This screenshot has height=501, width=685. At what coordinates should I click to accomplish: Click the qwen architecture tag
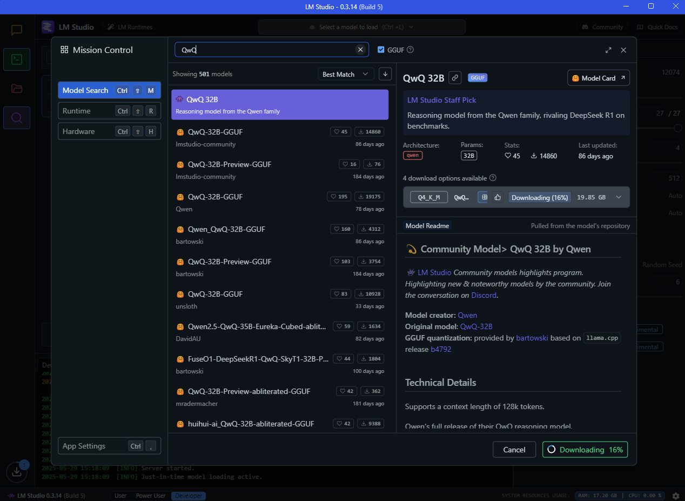click(413, 155)
